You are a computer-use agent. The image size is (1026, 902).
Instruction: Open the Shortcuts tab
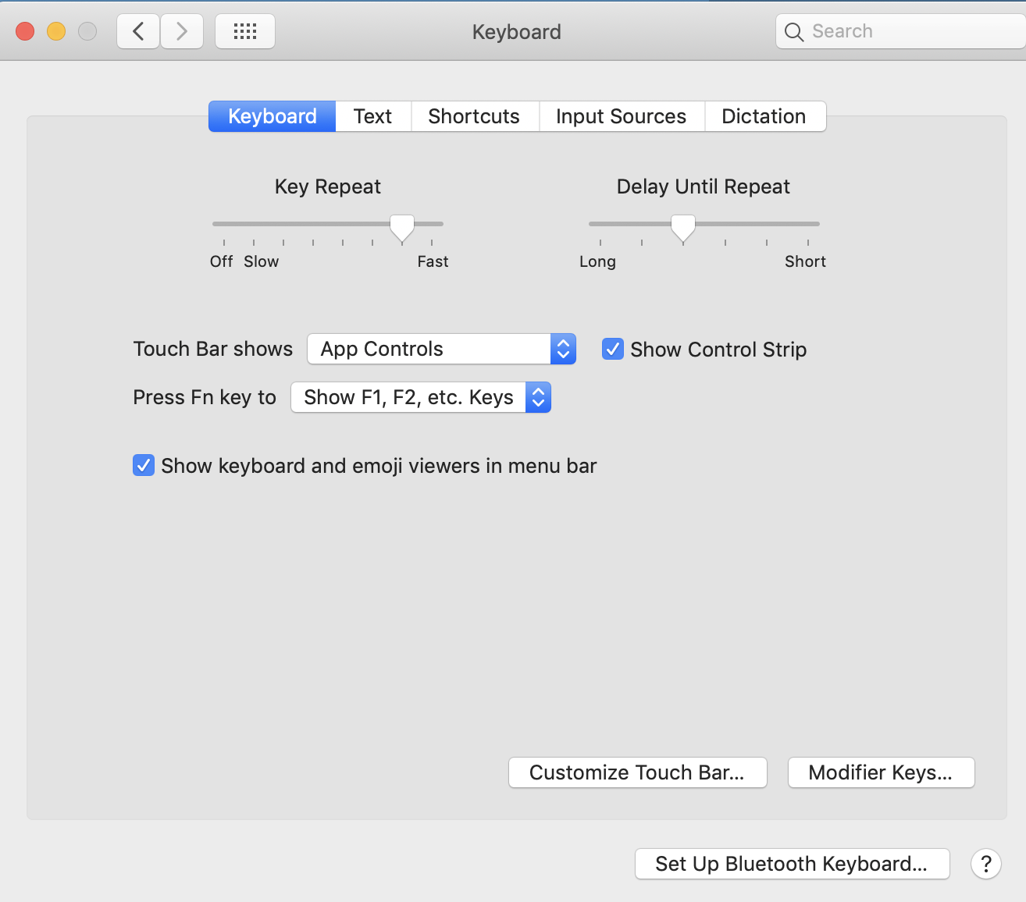pyautogui.click(x=475, y=116)
